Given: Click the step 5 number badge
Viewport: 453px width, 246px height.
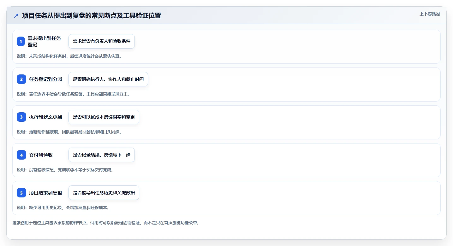Looking at the screenshot, I should pos(21,193).
